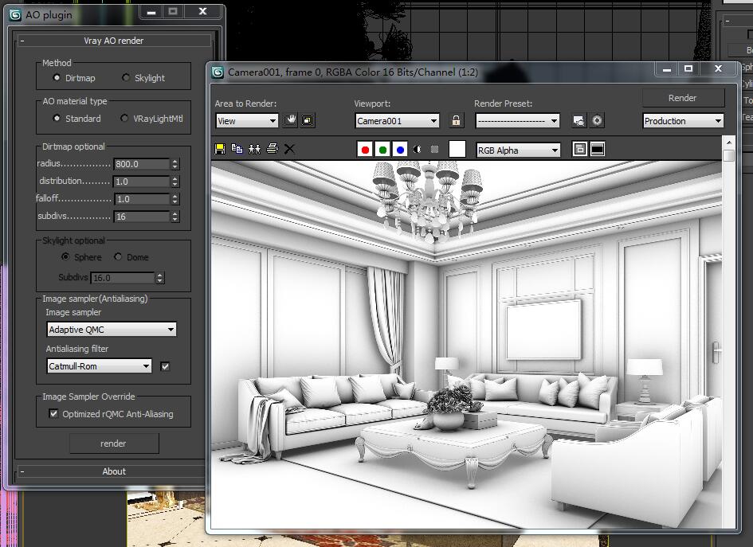The height and width of the screenshot is (547, 753).
Task: Select the Skylight method radio button
Action: pyautogui.click(x=126, y=78)
